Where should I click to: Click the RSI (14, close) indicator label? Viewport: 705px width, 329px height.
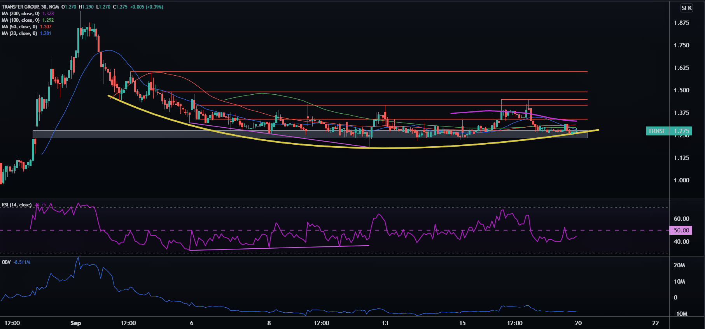16,205
